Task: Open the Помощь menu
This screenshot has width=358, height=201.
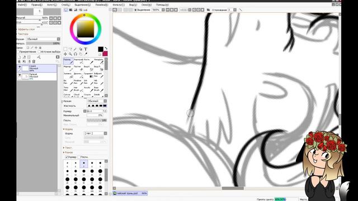Action: [x=162, y=4]
